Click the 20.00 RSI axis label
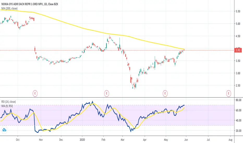 point(239,131)
